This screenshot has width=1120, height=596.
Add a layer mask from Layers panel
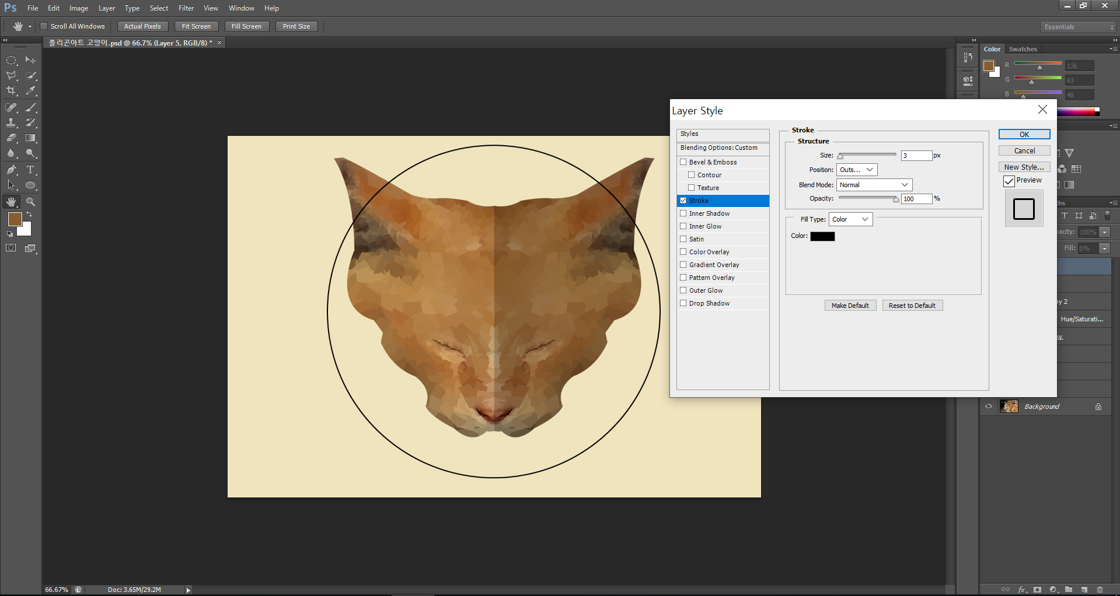tap(1037, 590)
